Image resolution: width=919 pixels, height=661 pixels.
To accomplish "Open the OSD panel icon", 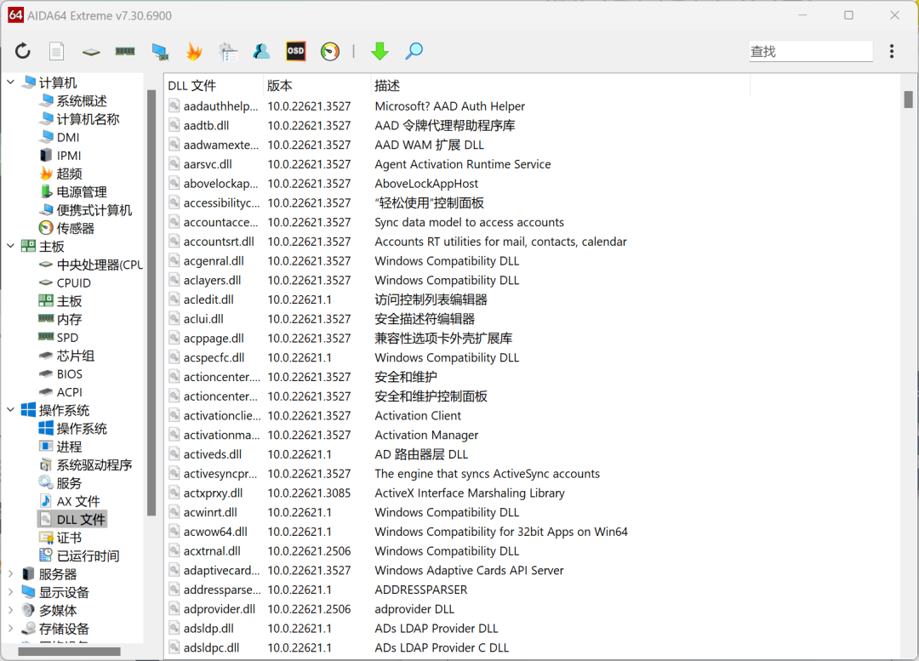I will tap(295, 52).
